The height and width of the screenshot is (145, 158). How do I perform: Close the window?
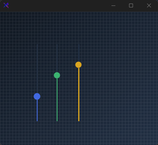point(149,5)
